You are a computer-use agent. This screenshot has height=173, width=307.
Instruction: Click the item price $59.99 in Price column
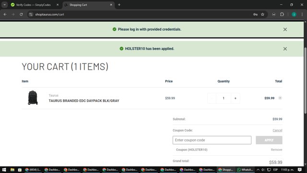point(170,98)
